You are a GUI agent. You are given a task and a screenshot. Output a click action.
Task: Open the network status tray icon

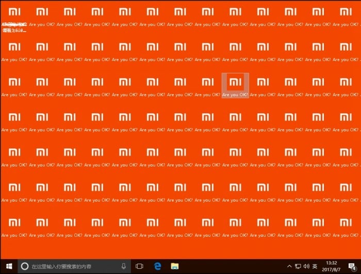pos(298,266)
